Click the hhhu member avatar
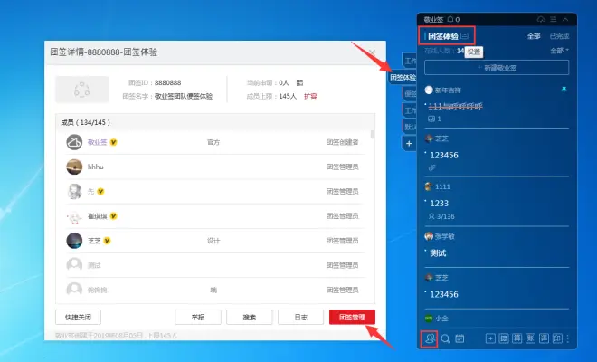The image size is (597, 362). pyautogui.click(x=74, y=167)
